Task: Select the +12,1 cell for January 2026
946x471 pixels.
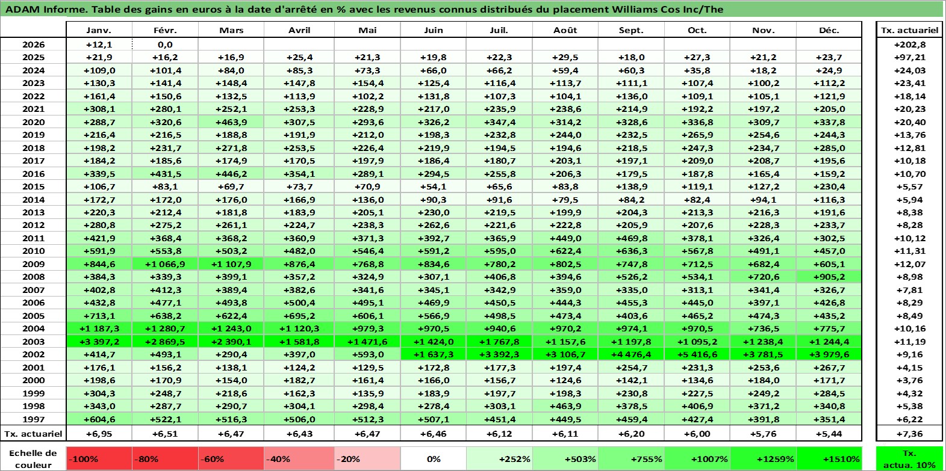Action: click(99, 45)
